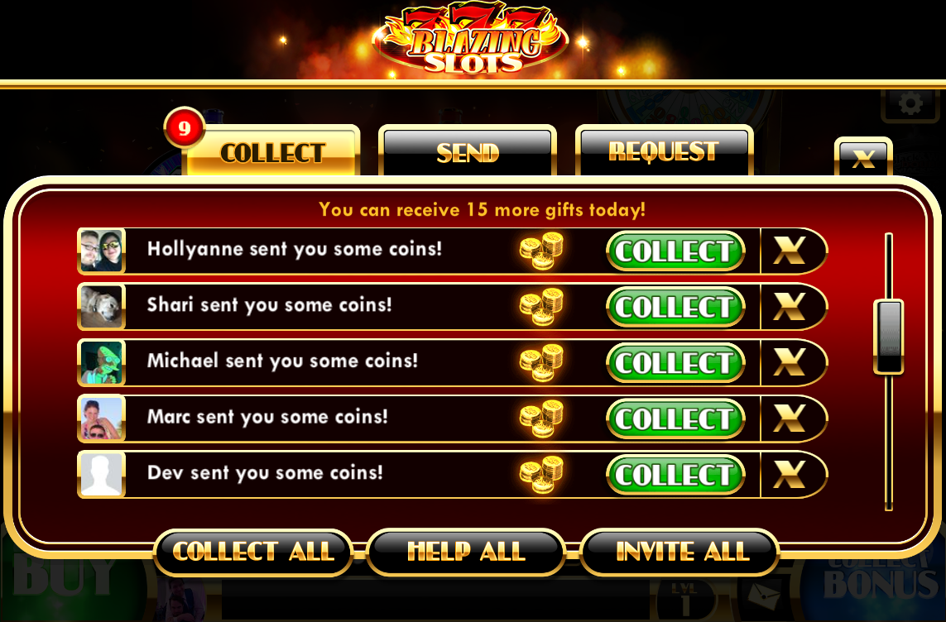Viewport: 946px width, 622px height.
Task: Collect coins sent by Dev
Action: [x=675, y=474]
